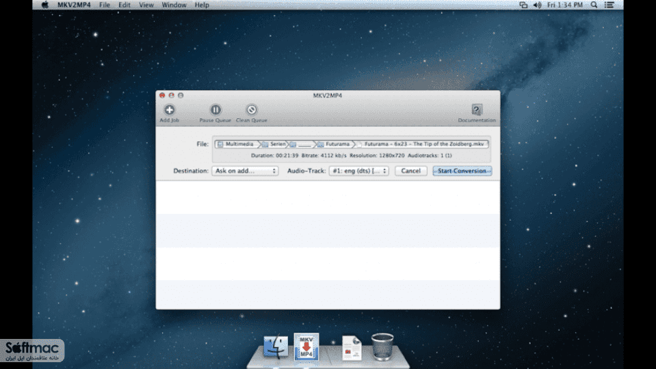Click the clock showing Fri 1:34 PM

coord(565,5)
